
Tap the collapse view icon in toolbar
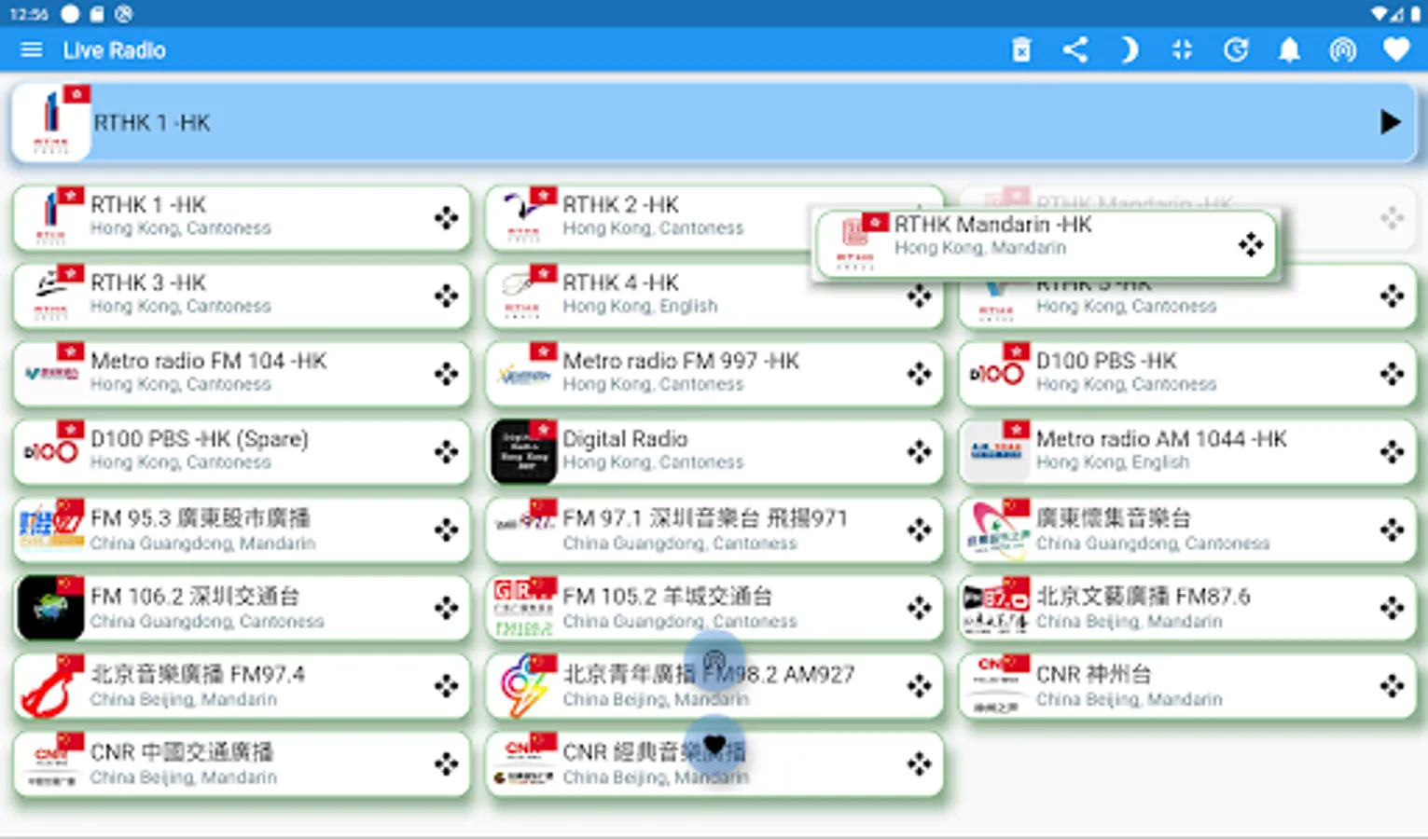[1182, 50]
